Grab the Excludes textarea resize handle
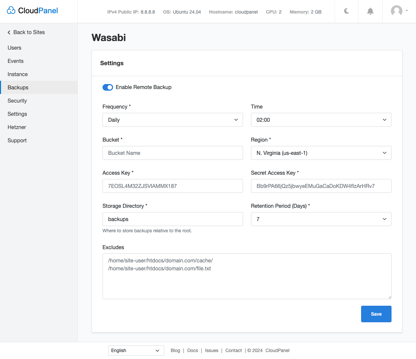 [x=390, y=297]
